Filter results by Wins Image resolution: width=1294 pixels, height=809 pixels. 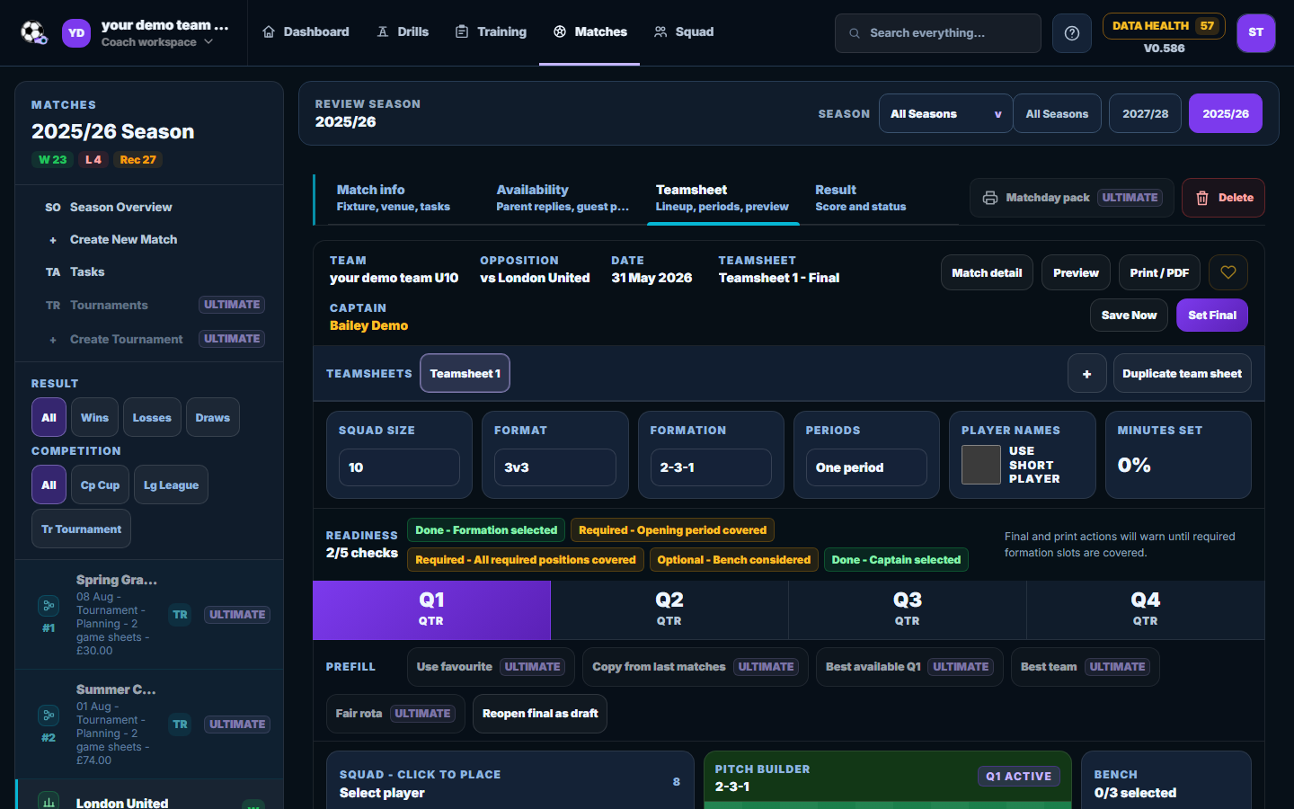[94, 417]
